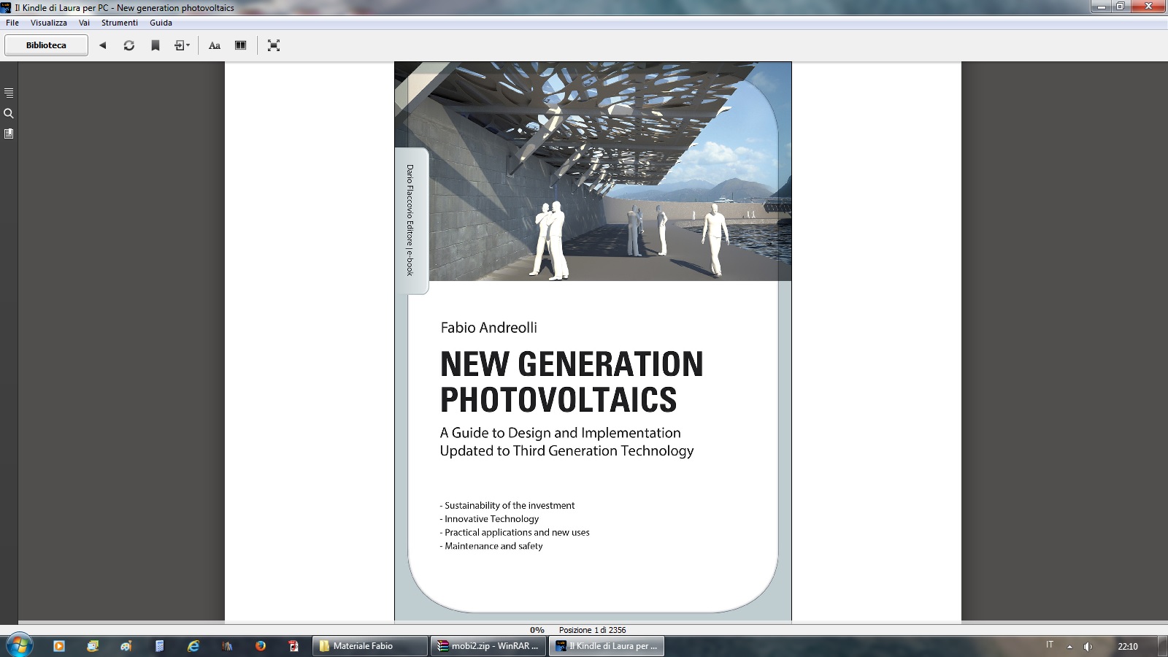
Task: Open the Vai menu
Action: (84, 23)
